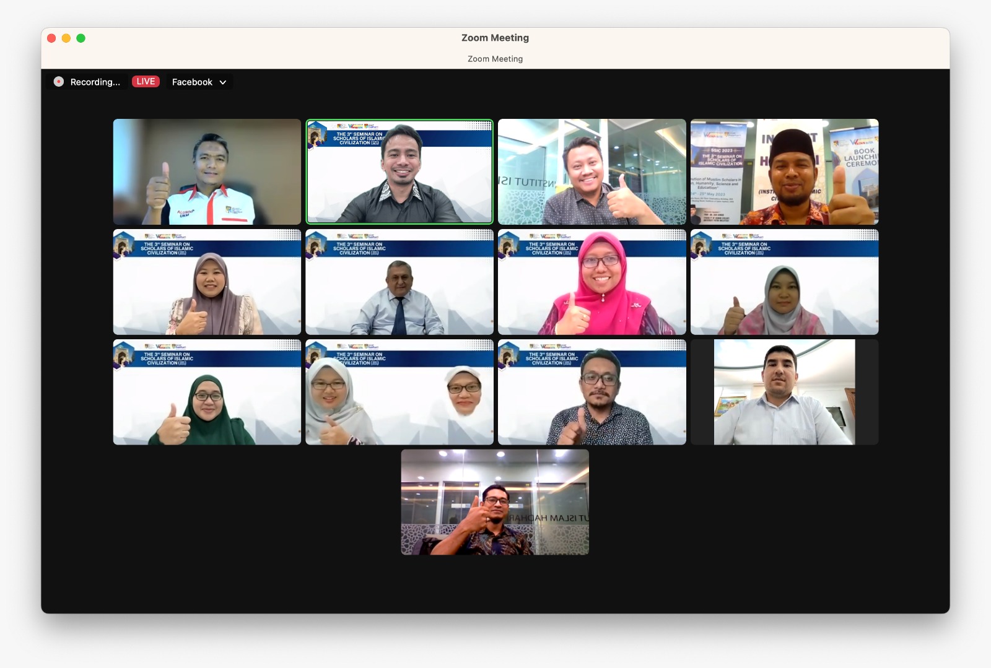Select the tile of woman in green hijab
Screen dimensions: 991x668
[x=207, y=392]
